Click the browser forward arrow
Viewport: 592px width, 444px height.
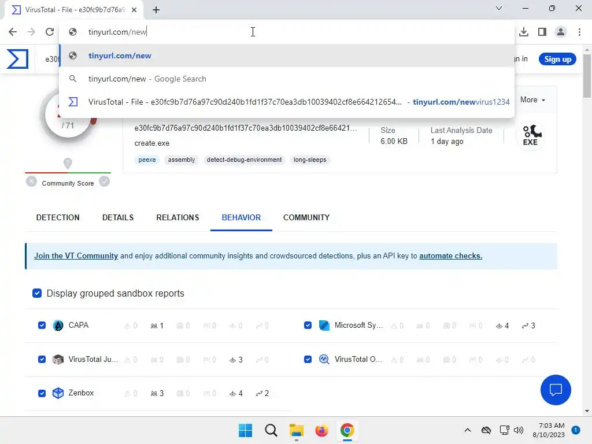(31, 32)
